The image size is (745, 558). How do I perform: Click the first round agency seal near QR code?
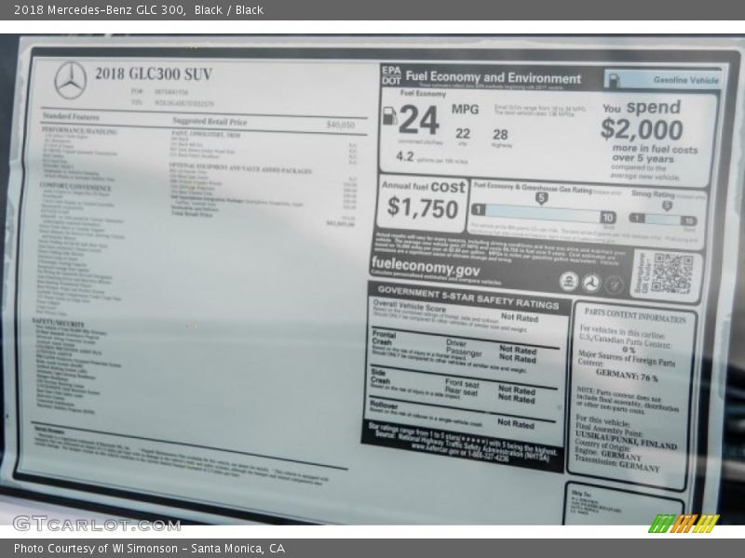[x=567, y=281]
